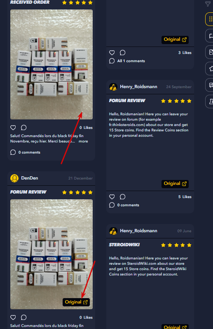The width and height of the screenshot is (213, 329).
Task: Select the checkmark review filter icon
Action: (209, 85)
